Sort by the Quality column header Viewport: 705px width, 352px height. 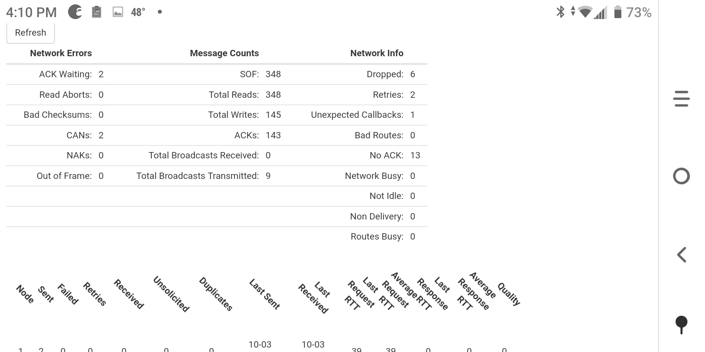point(509,293)
